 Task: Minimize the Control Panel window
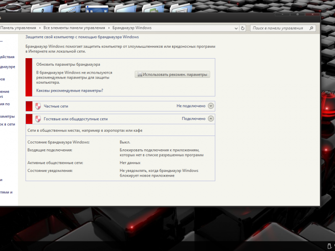[282, 14]
